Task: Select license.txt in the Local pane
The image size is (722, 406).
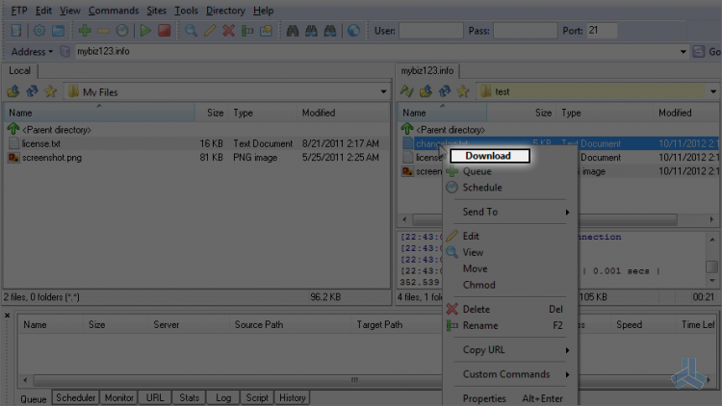Action: tap(196, 143)
